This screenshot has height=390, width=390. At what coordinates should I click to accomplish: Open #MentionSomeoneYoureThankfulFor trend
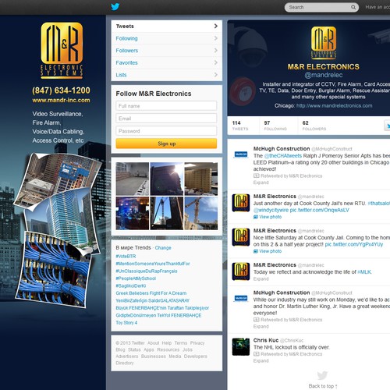(153, 264)
